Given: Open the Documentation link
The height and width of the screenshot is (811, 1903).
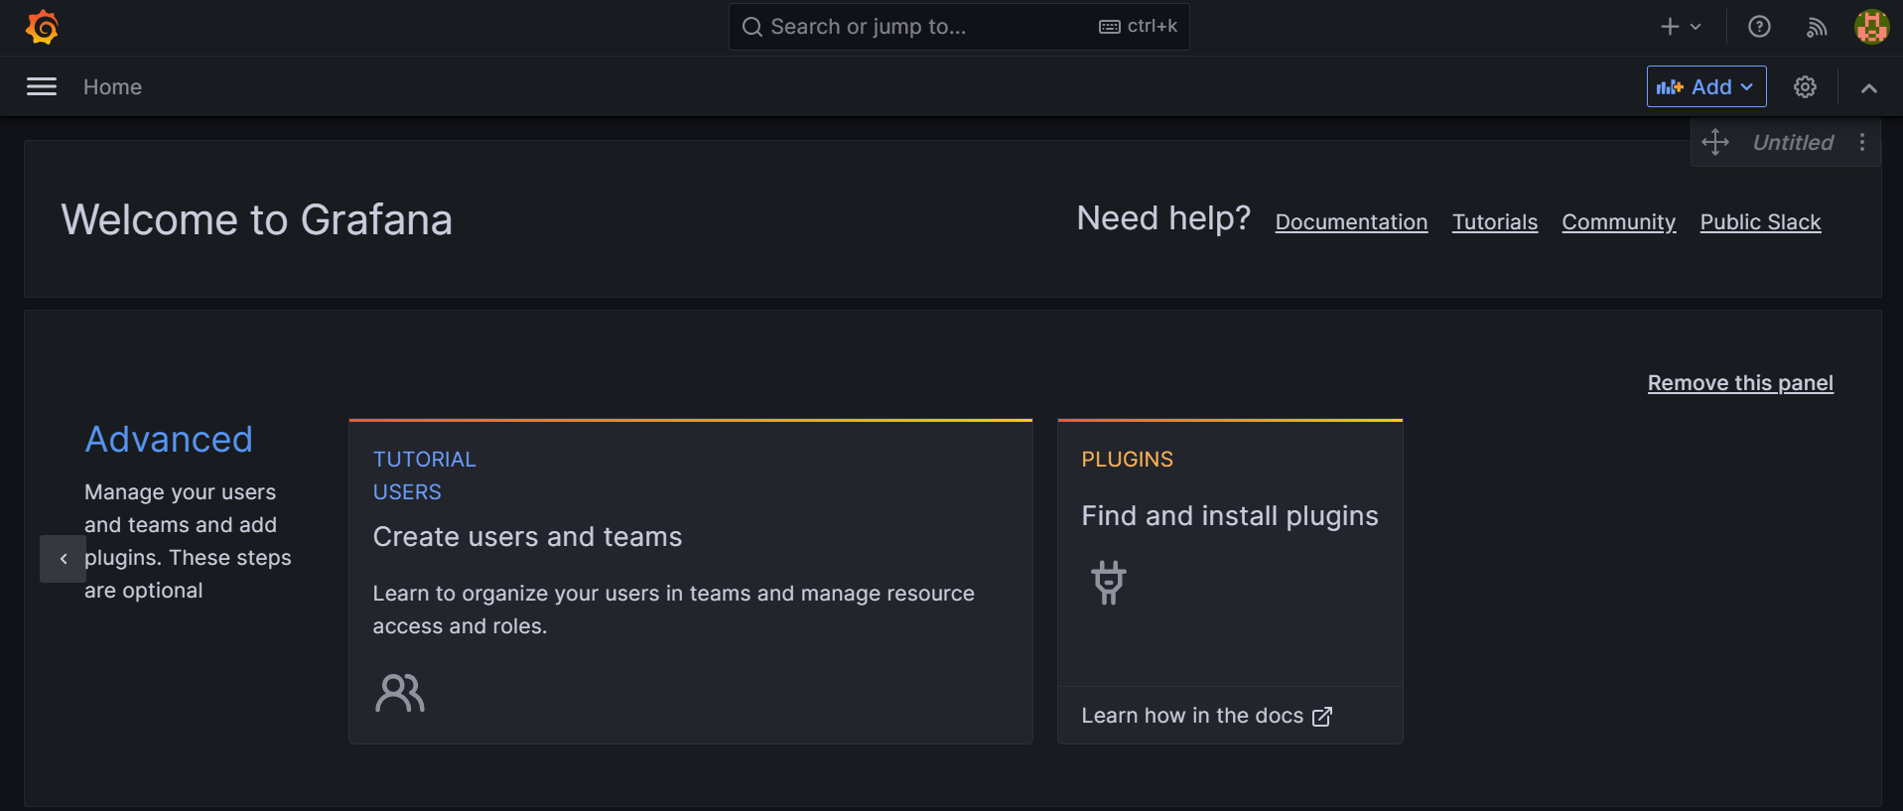Looking at the screenshot, I should [x=1350, y=222].
